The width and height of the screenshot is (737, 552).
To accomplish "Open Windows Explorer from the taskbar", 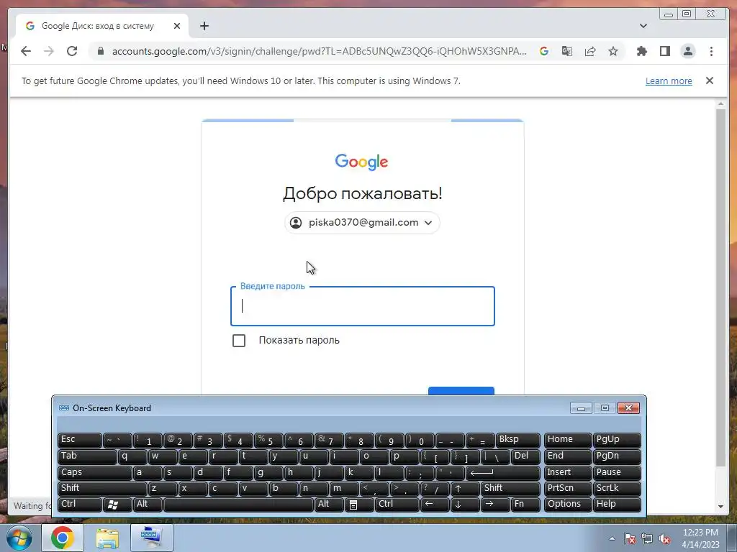I will (107, 538).
